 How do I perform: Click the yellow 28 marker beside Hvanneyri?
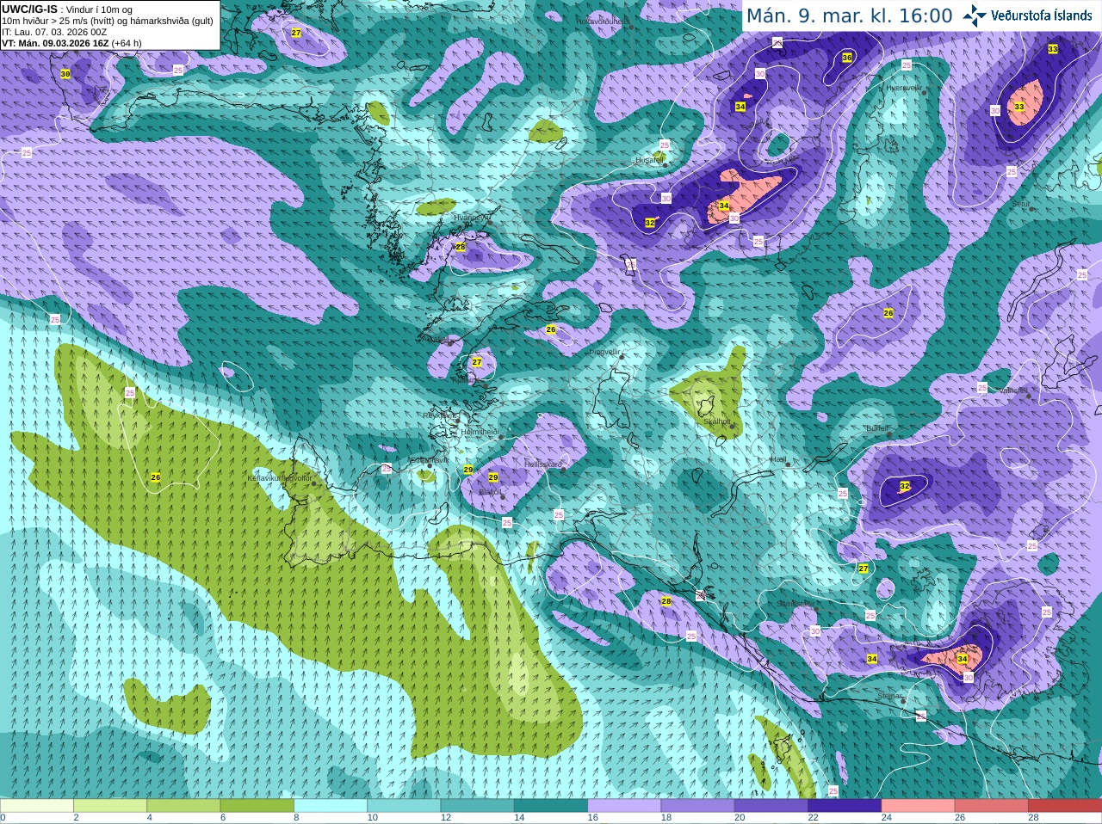pos(461,247)
